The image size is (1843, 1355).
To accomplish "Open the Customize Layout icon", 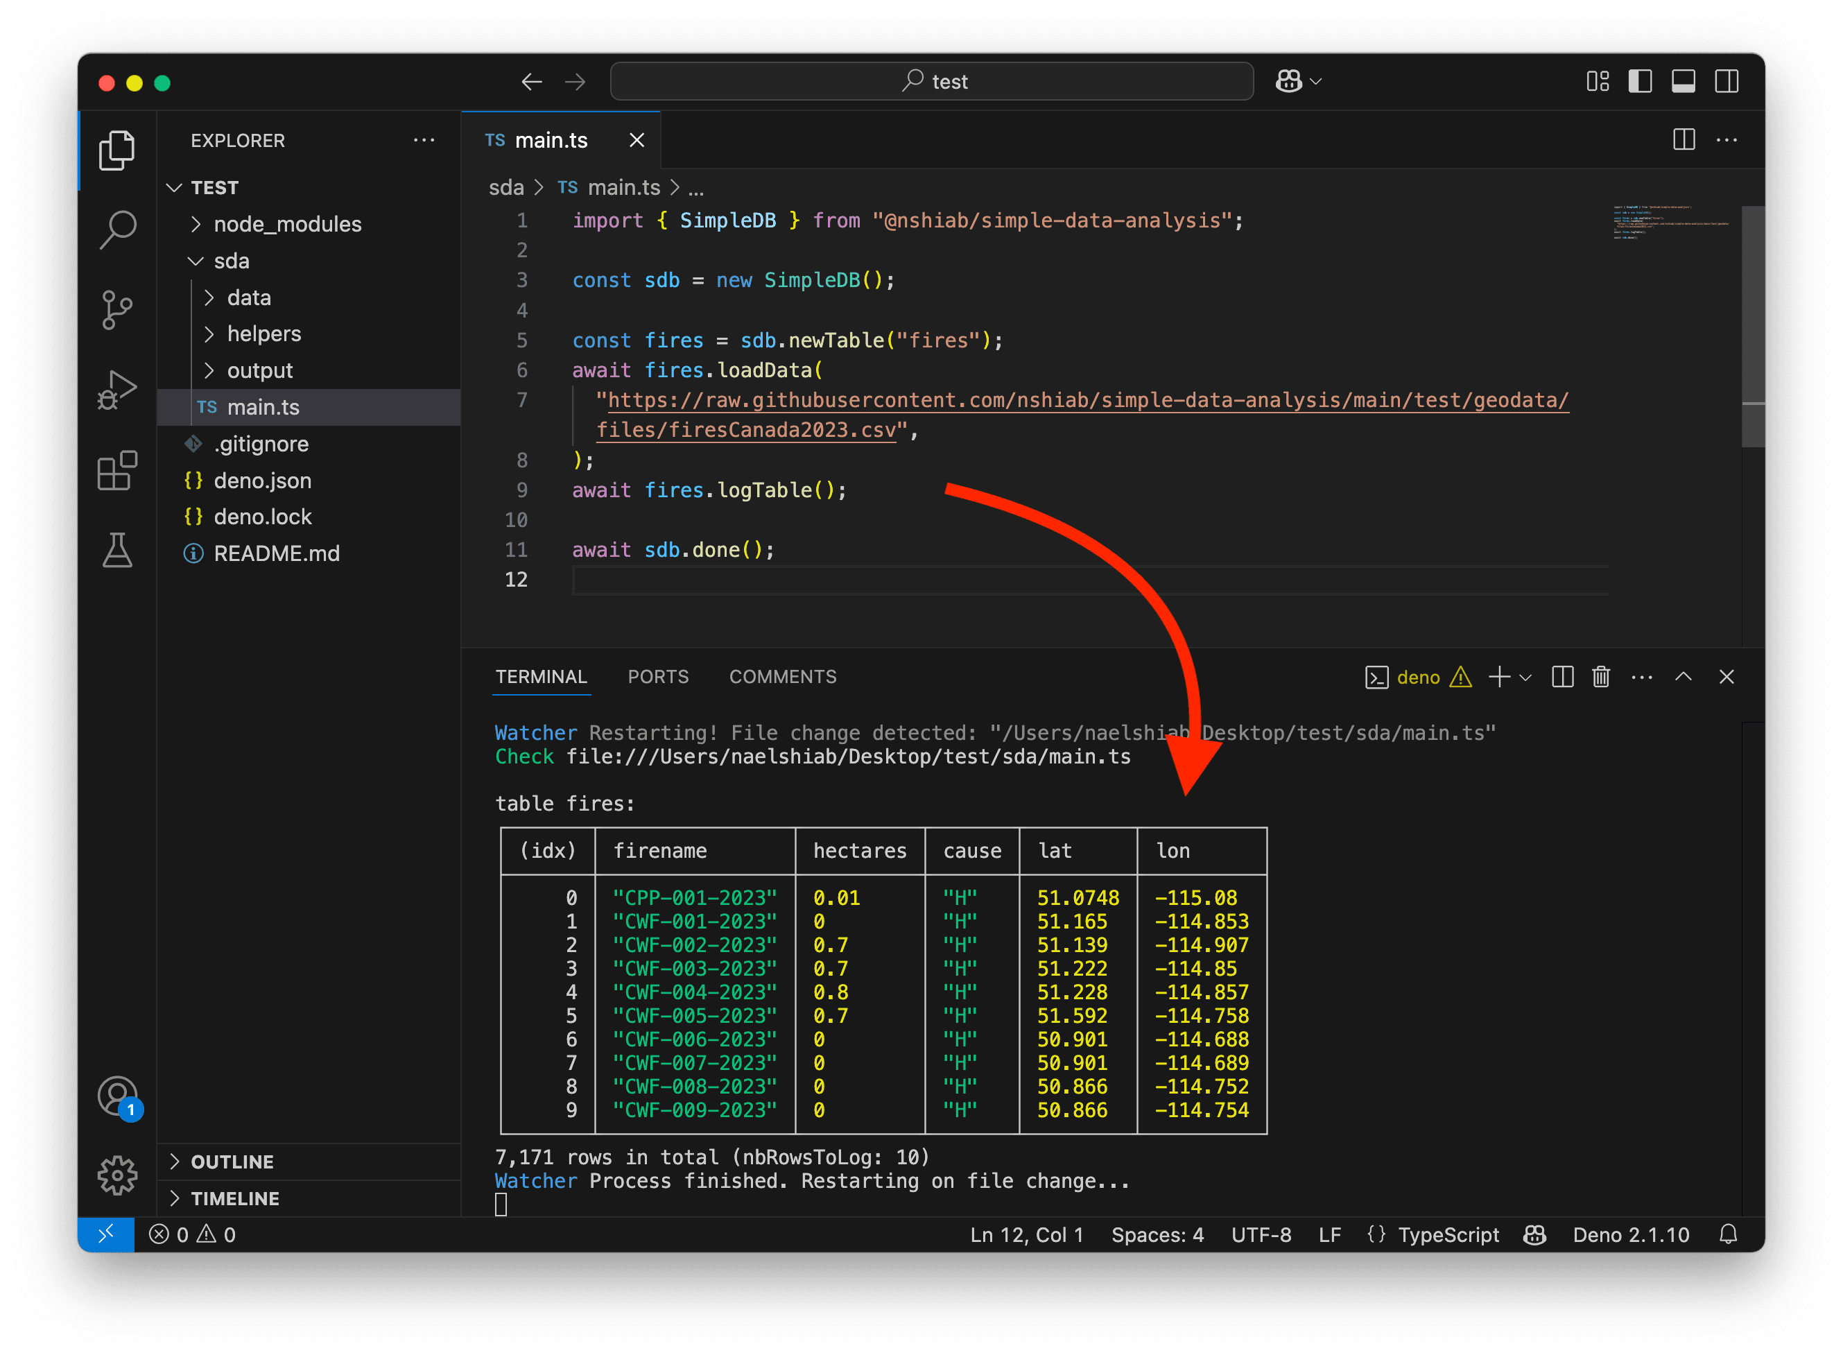I will [1597, 81].
